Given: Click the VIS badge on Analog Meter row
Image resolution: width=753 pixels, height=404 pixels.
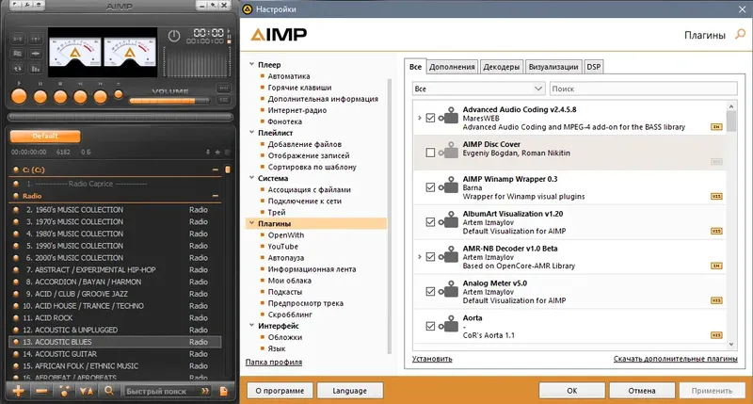Looking at the screenshot, I should click(716, 300).
